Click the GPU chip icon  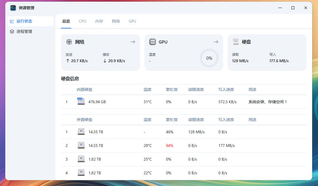(152, 42)
